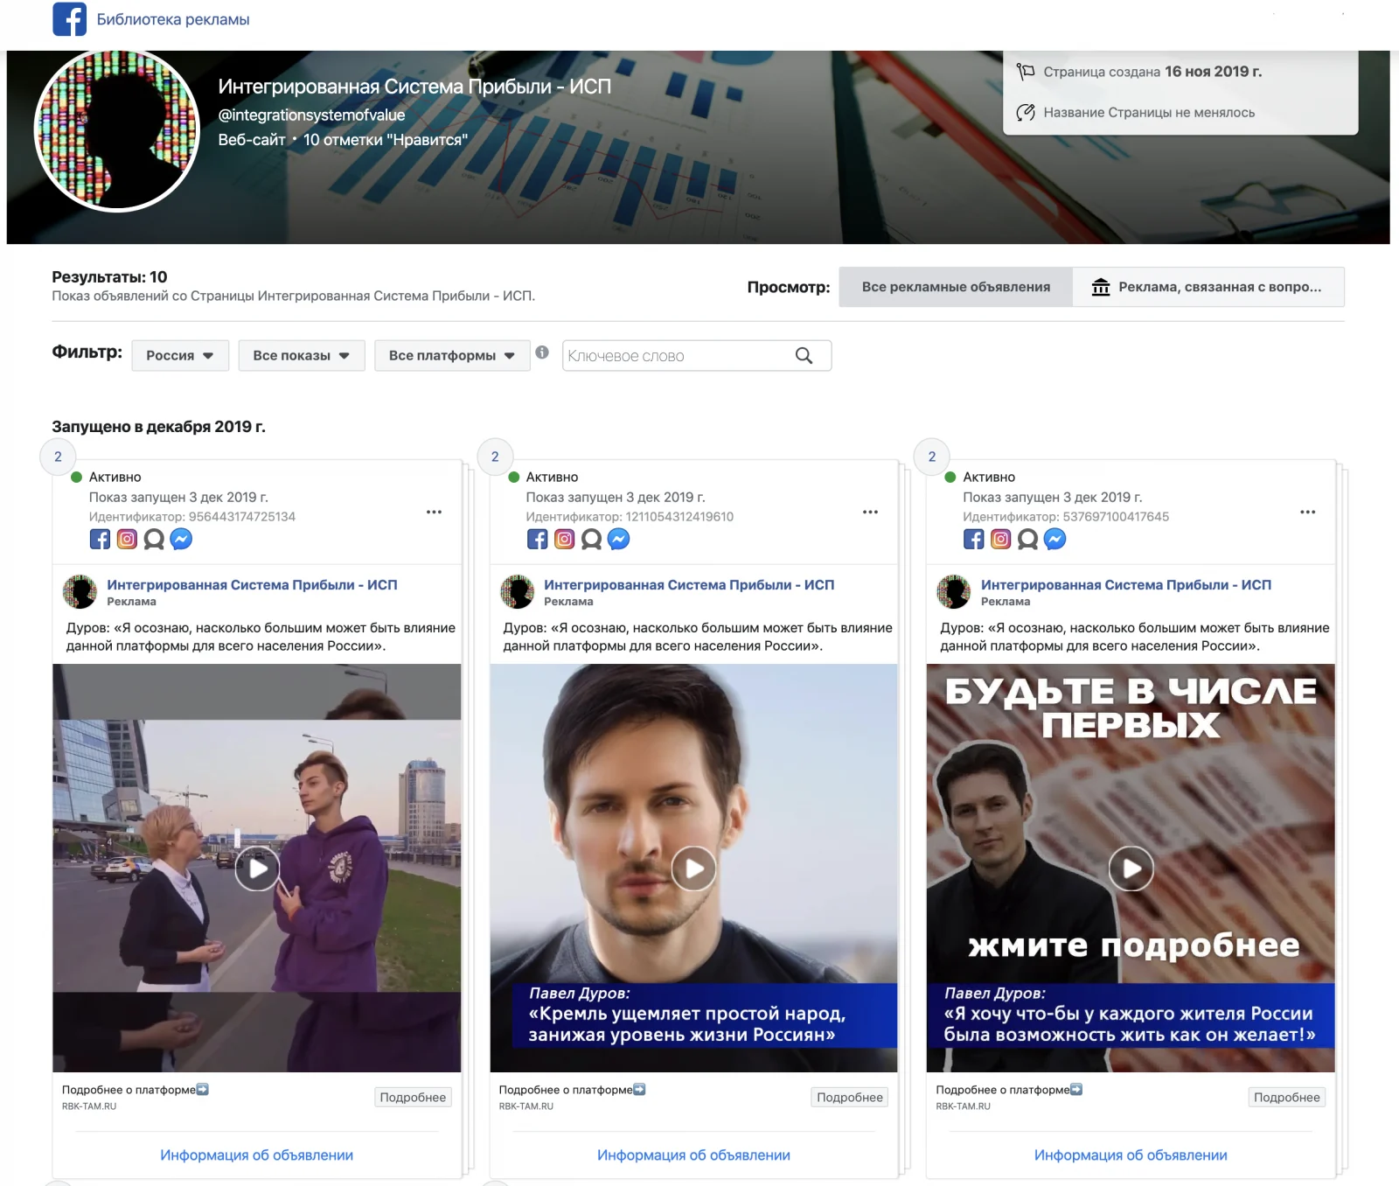Image resolution: width=1399 pixels, height=1186 pixels.
Task: Click the Instagram platform icon on ad 956443174725134
Action: point(128,539)
